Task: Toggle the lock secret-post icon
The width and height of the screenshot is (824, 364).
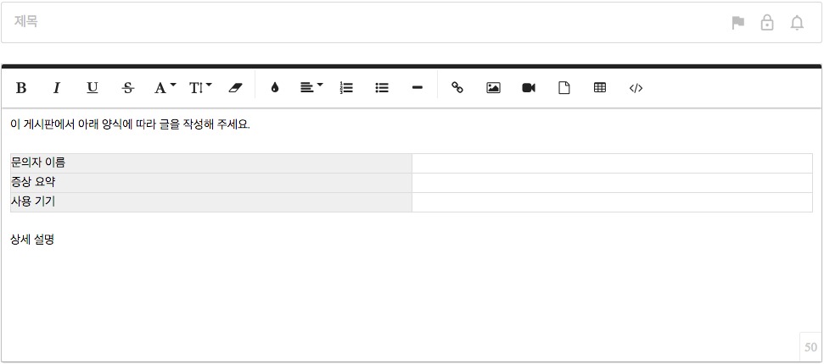Action: click(x=767, y=23)
